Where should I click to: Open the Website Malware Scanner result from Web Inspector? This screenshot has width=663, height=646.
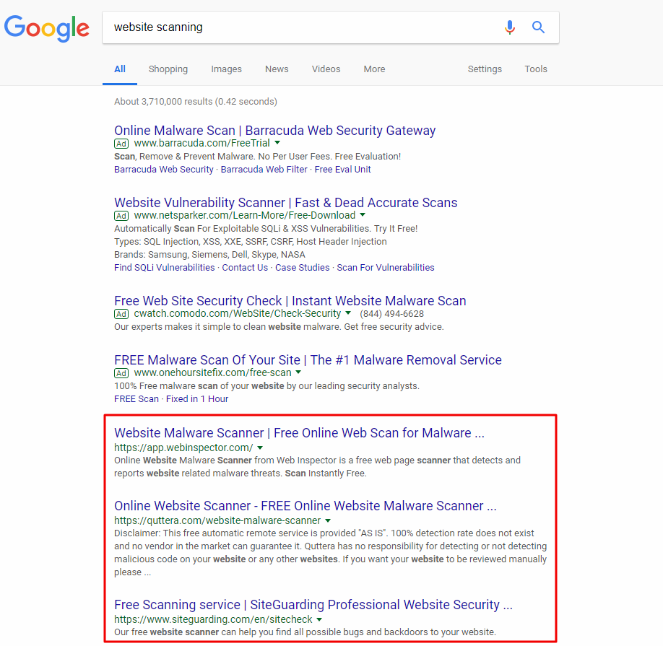298,433
